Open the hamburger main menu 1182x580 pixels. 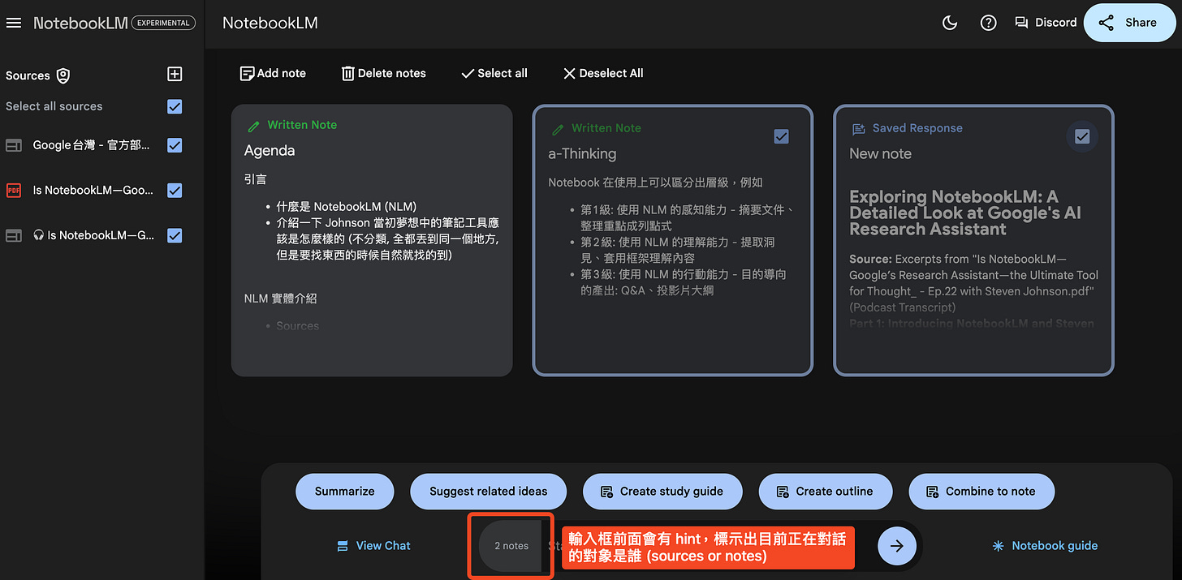[x=14, y=23]
